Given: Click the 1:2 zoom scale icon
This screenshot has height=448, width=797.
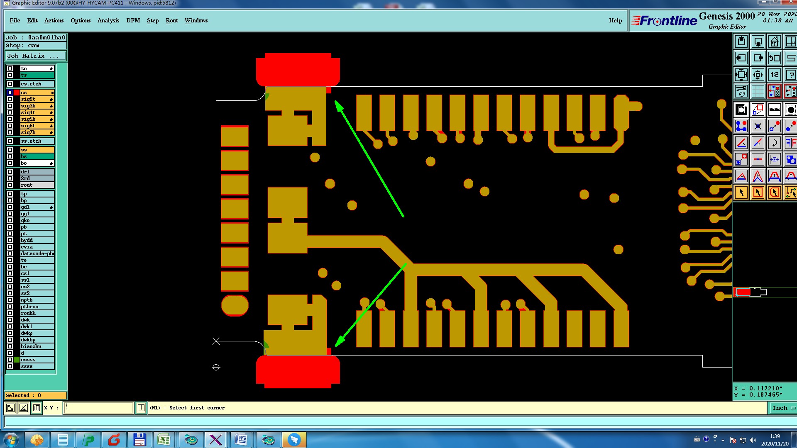Looking at the screenshot, I should pyautogui.click(x=774, y=75).
